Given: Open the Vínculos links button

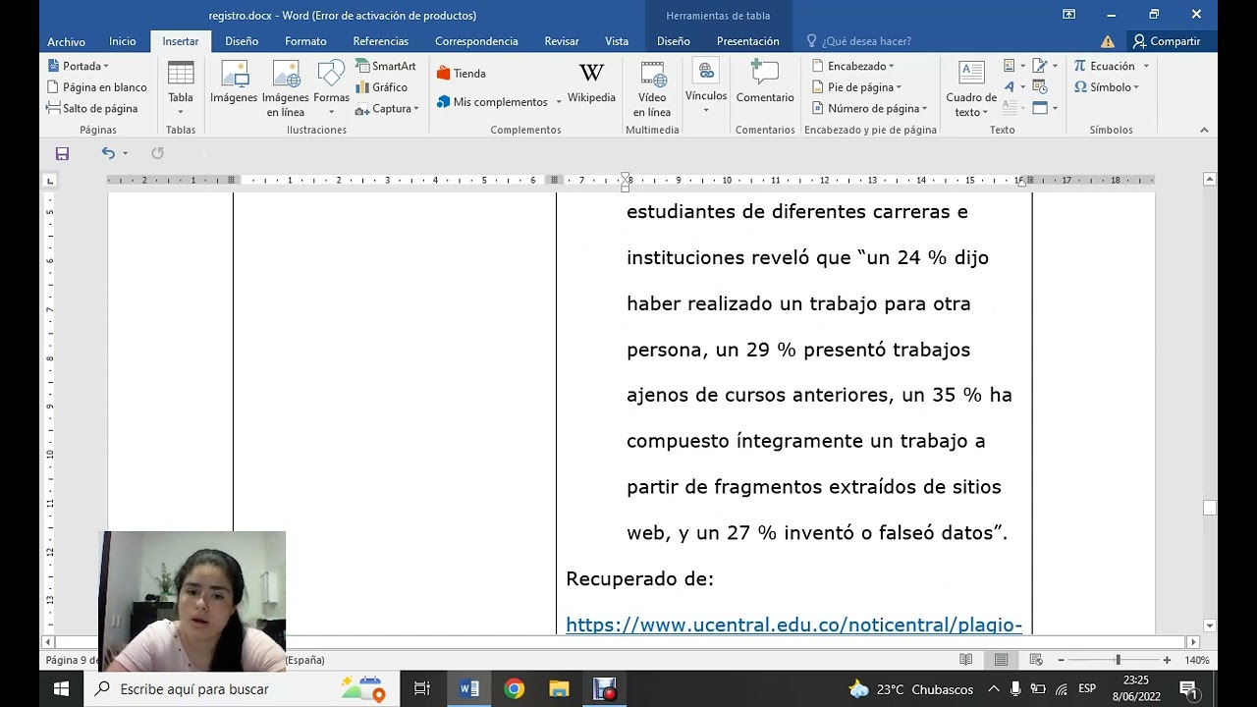Looking at the screenshot, I should point(706,87).
